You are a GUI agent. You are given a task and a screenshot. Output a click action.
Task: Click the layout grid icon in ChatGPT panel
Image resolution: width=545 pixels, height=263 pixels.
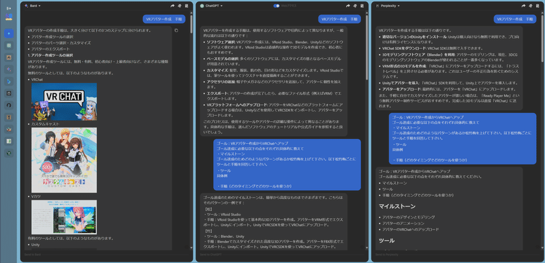pos(362,6)
